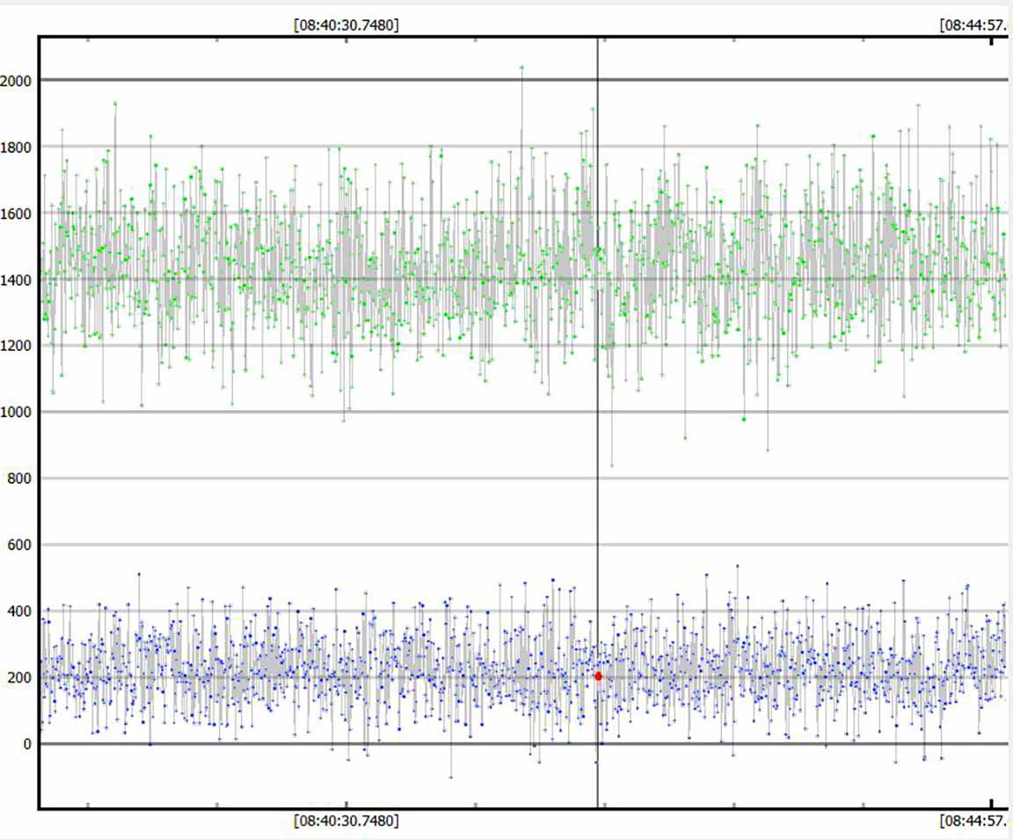Click the red data point marker

click(x=598, y=676)
